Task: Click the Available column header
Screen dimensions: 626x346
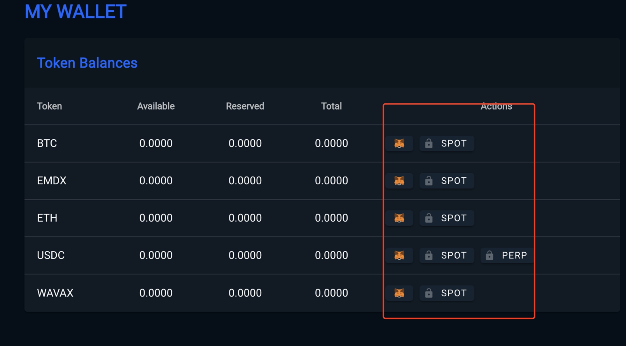Action: tap(156, 106)
